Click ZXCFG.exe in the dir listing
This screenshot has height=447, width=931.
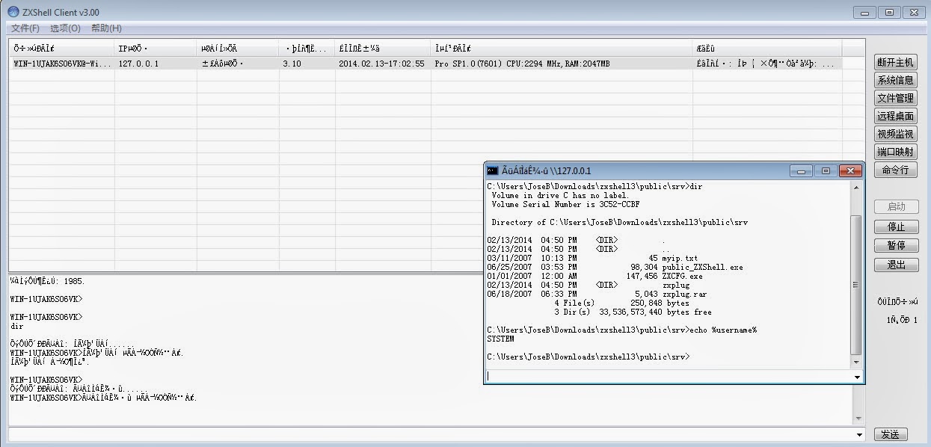[x=682, y=276]
